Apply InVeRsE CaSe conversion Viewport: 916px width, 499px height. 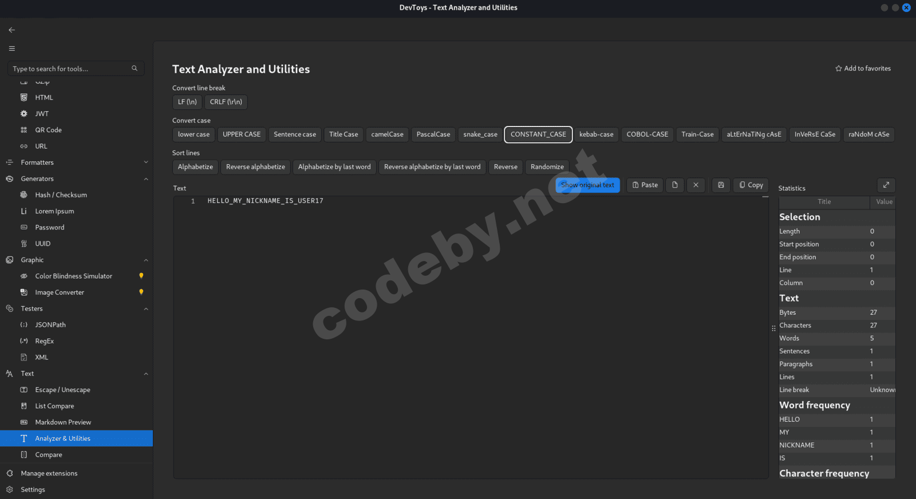(x=815, y=134)
